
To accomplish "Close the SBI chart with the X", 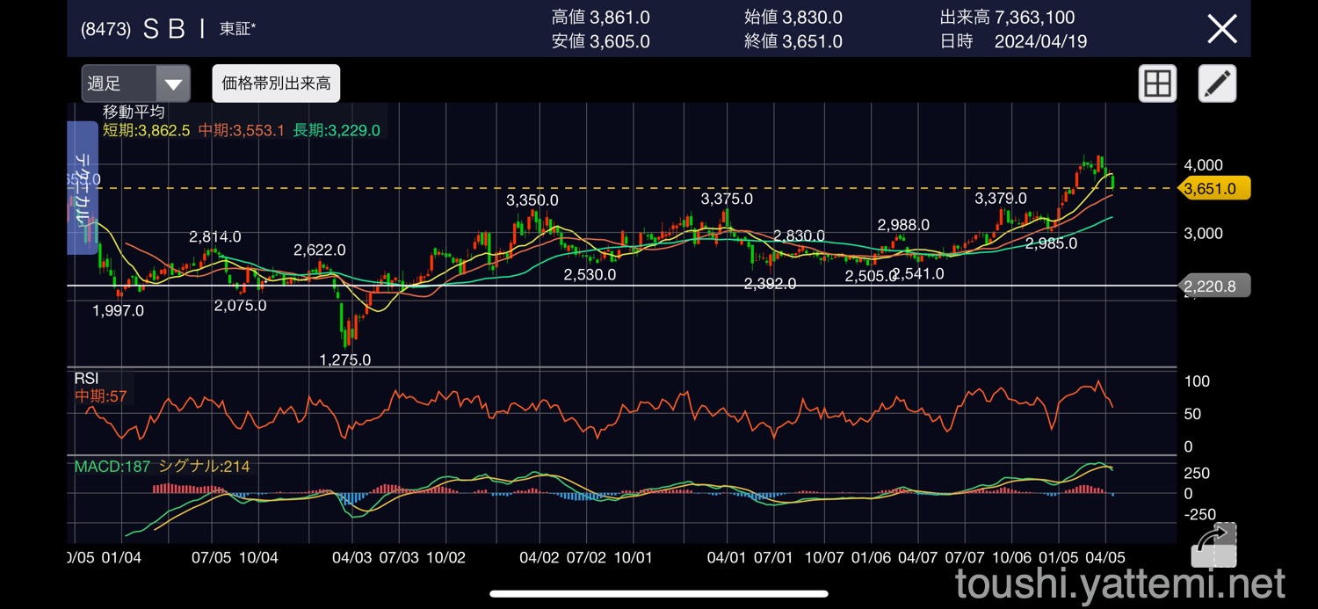I will (x=1222, y=29).
